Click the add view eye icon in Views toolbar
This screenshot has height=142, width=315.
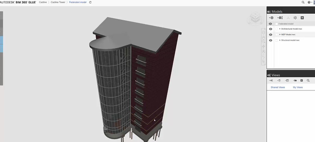[x=271, y=81]
